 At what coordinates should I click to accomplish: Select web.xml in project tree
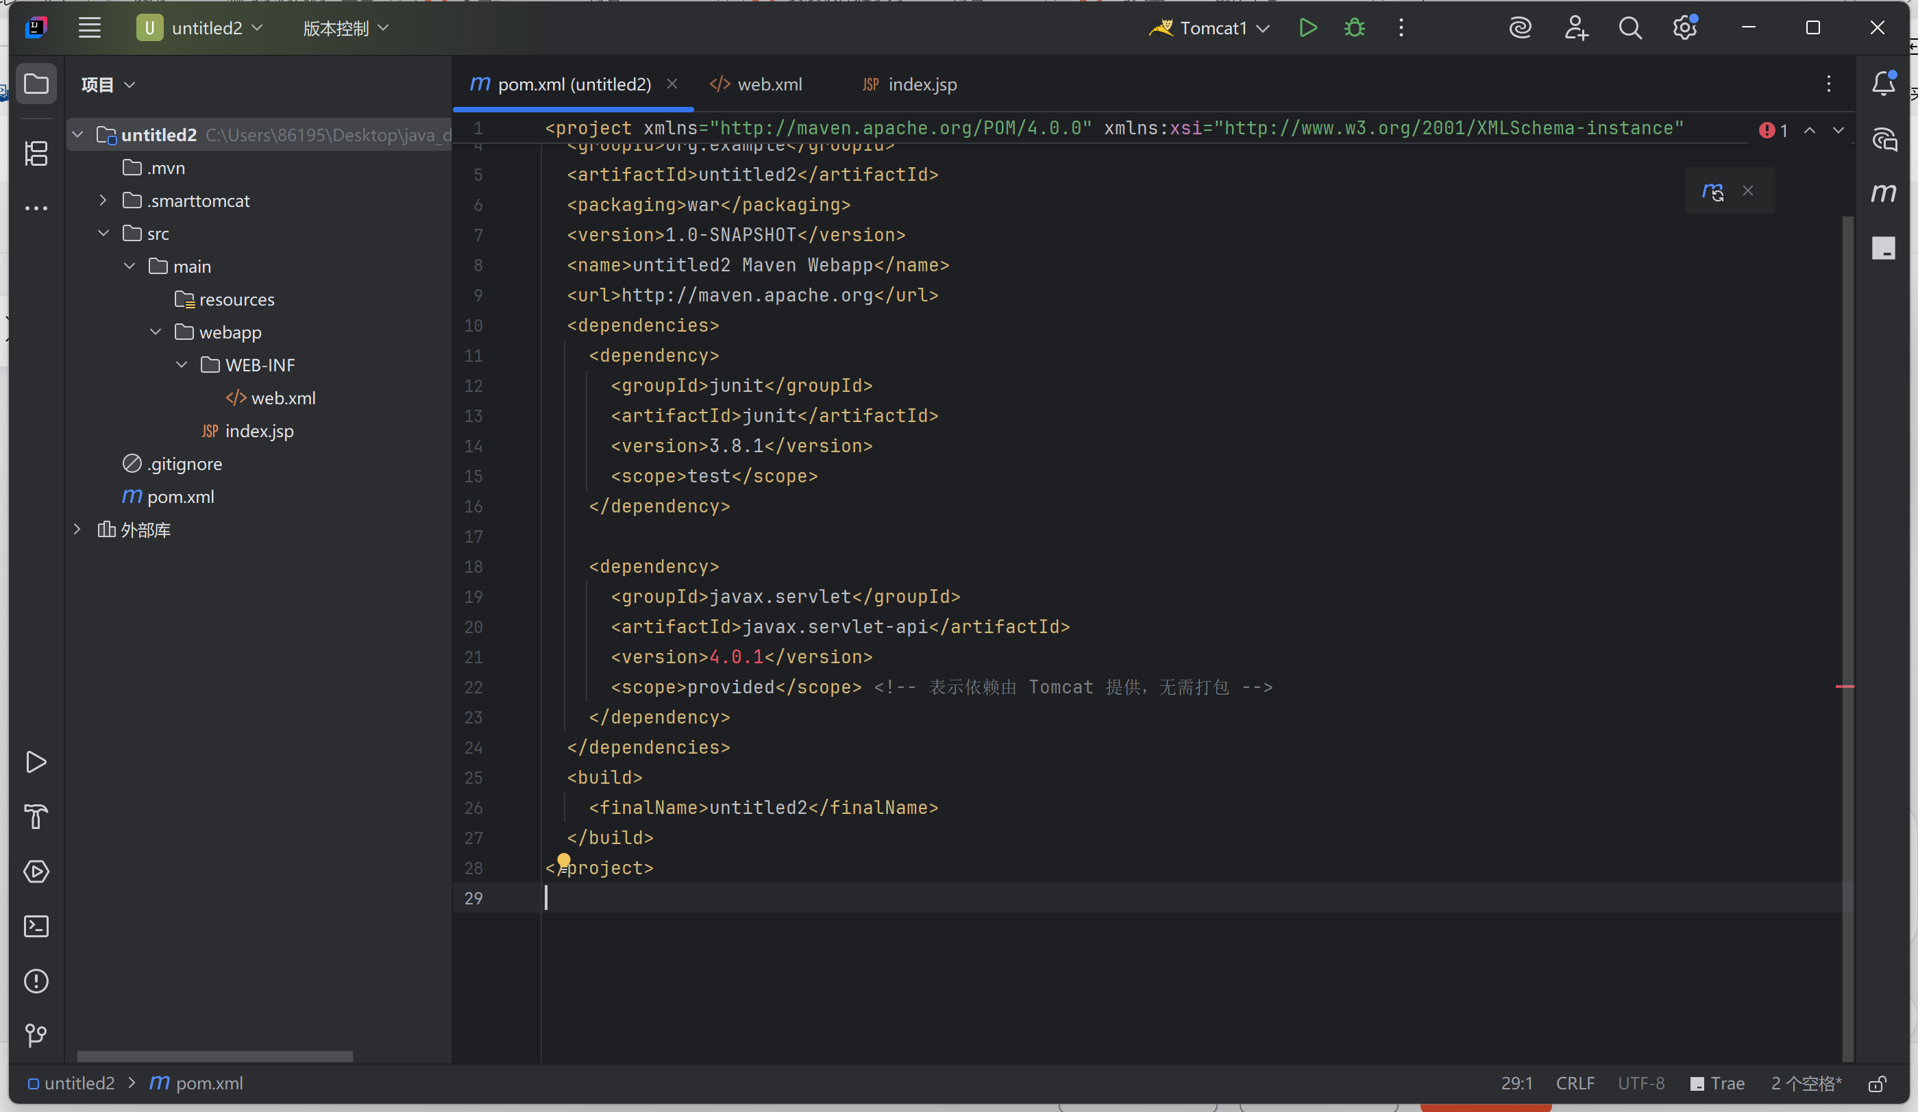click(270, 398)
